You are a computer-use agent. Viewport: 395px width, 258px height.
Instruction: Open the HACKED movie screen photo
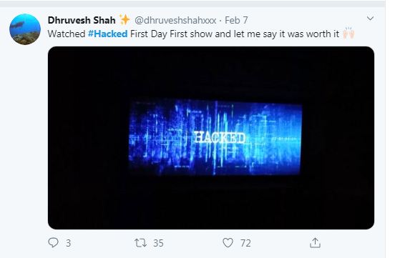click(211, 138)
